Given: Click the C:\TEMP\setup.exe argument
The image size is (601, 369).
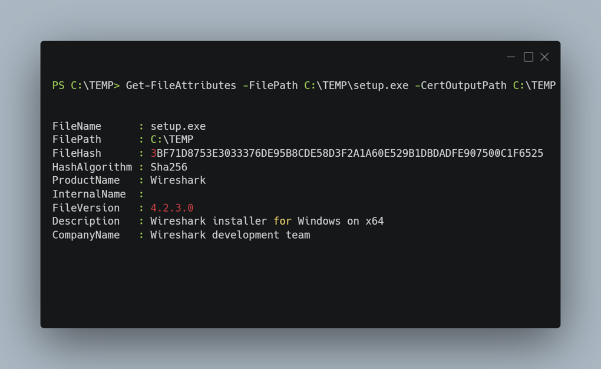Looking at the screenshot, I should click(356, 85).
